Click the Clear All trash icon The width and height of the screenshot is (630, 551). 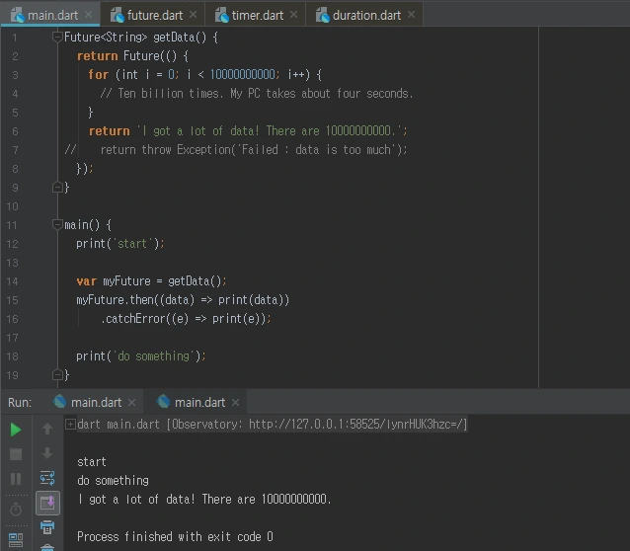pos(47,547)
